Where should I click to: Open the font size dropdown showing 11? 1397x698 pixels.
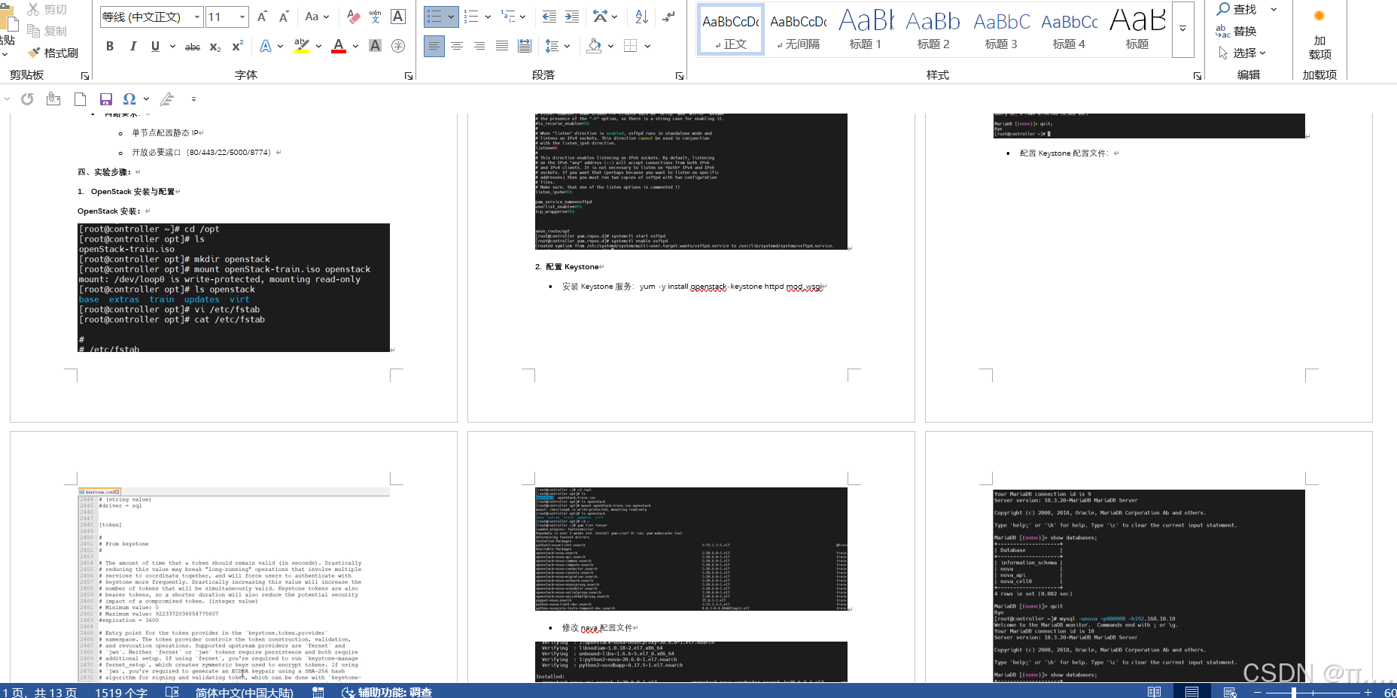[242, 17]
